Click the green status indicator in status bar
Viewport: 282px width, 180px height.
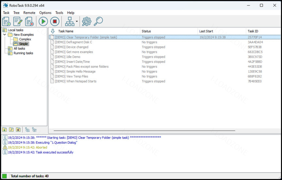(4, 176)
